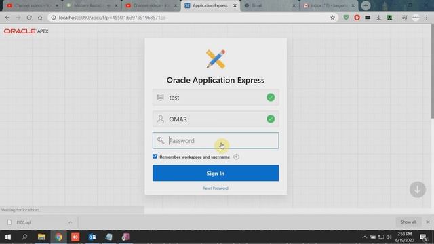The image size is (434, 244).
Task: Open the browser home page icon
Action: (x=40, y=18)
